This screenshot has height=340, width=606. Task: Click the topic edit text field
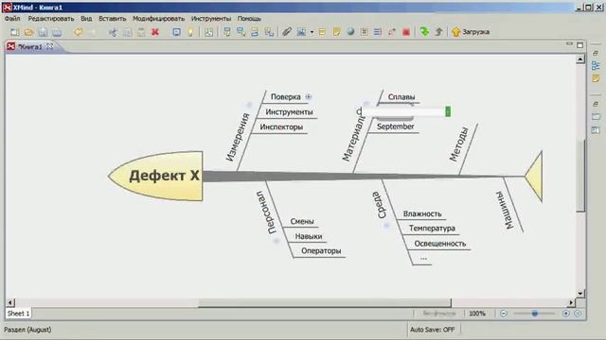pos(404,111)
